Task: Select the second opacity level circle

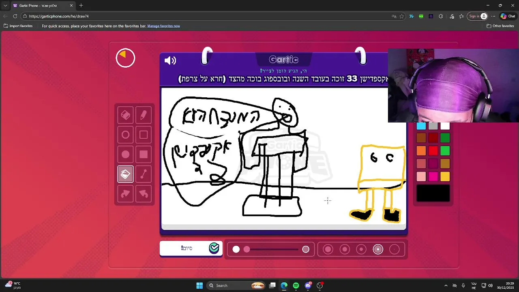Action: click(x=345, y=249)
